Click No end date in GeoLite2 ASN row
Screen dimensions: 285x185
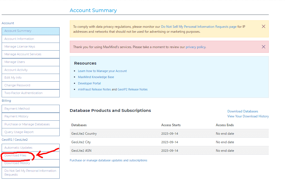225,151
